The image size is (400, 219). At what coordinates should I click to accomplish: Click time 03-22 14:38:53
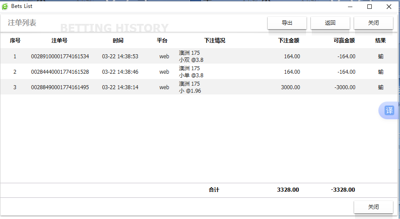click(120, 56)
